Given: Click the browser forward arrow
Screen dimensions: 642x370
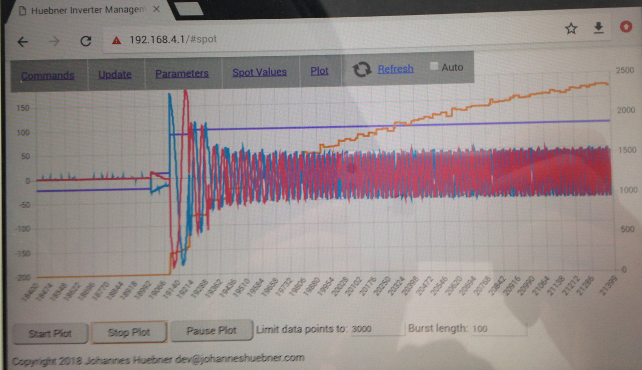Looking at the screenshot, I should (x=53, y=42).
